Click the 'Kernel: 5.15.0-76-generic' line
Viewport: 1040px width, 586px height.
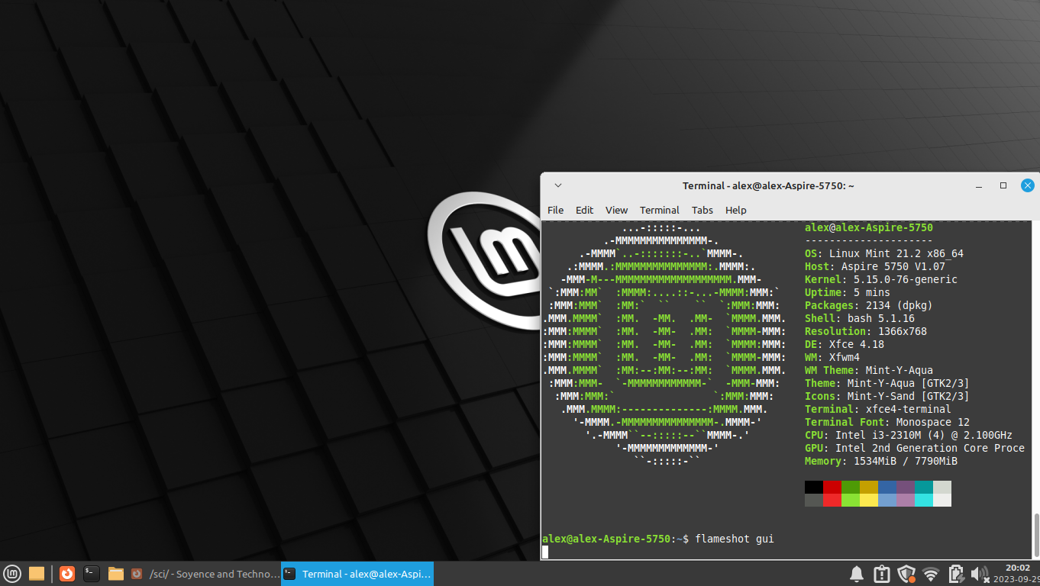(881, 279)
